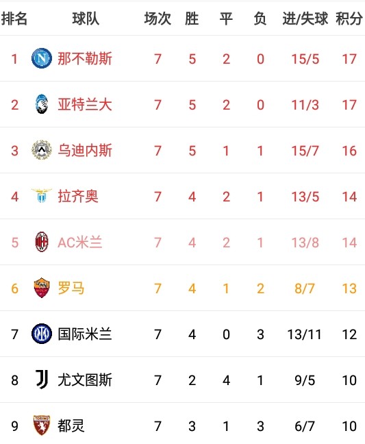Viewport: 365px width, 444px height.
Task: Select the Inter Milan badge
Action: [x=42, y=334]
